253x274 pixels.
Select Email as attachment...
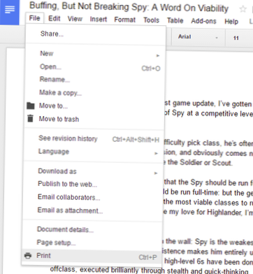pos(93,210)
